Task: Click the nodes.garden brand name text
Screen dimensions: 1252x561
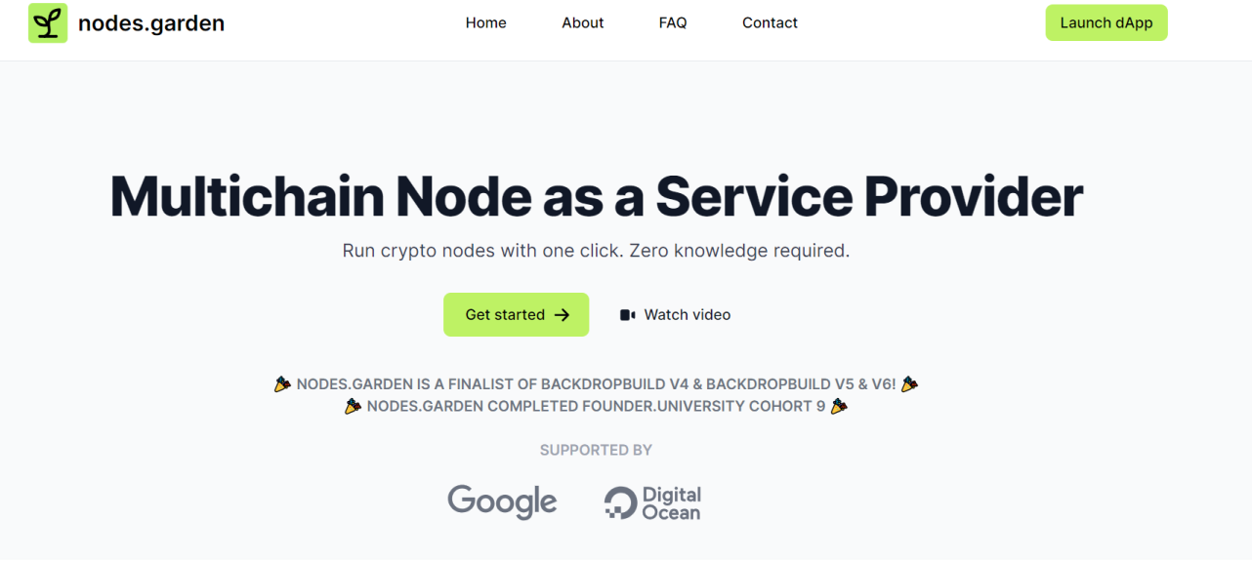Action: pos(151,23)
